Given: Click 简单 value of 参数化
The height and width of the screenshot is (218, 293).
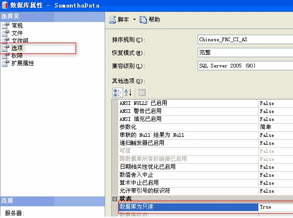Looking at the screenshot, I should coord(265,127).
